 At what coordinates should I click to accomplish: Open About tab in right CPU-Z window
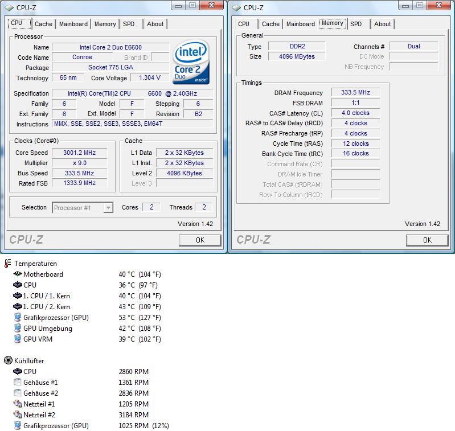click(382, 24)
